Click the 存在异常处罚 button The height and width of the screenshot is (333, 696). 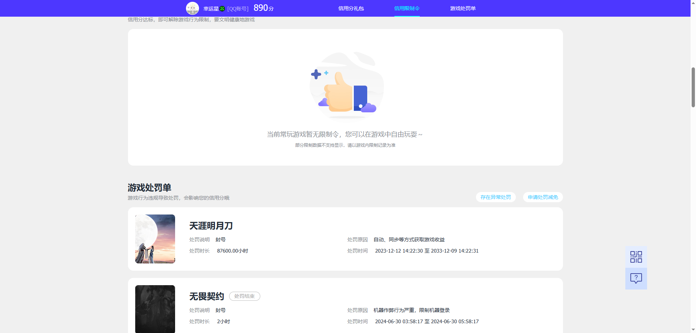(x=496, y=197)
